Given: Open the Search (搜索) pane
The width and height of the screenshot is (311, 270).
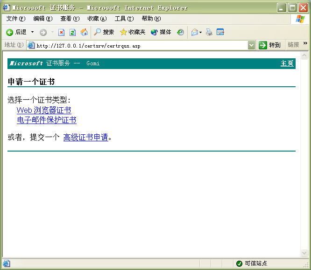Looking at the screenshot, I should click(x=104, y=32).
